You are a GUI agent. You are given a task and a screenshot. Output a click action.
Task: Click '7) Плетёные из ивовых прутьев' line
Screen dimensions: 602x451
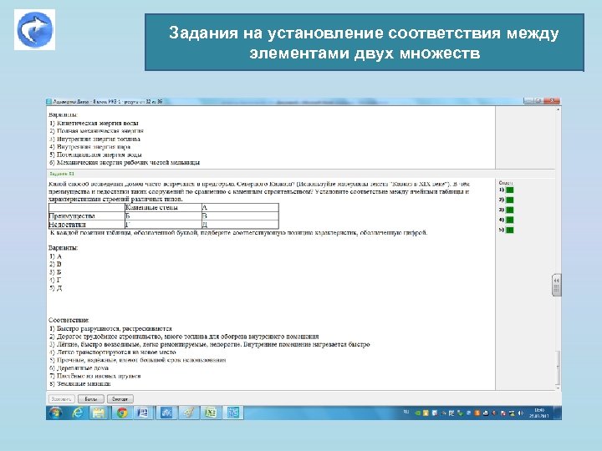(x=95, y=376)
